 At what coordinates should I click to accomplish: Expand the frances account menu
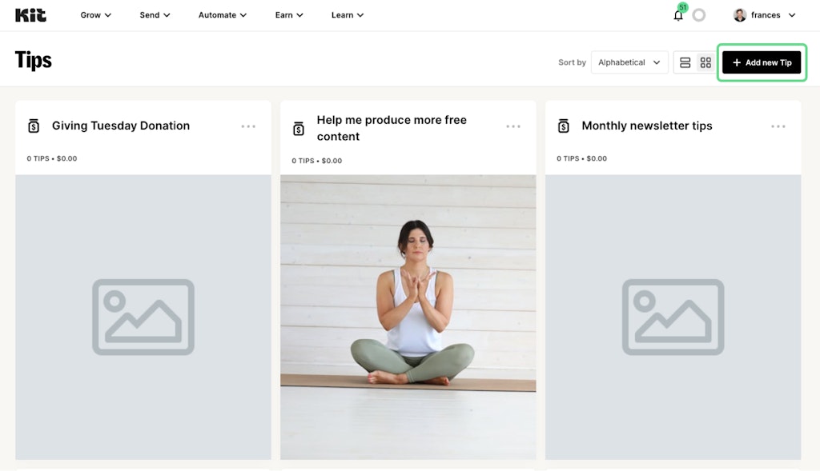pos(765,15)
